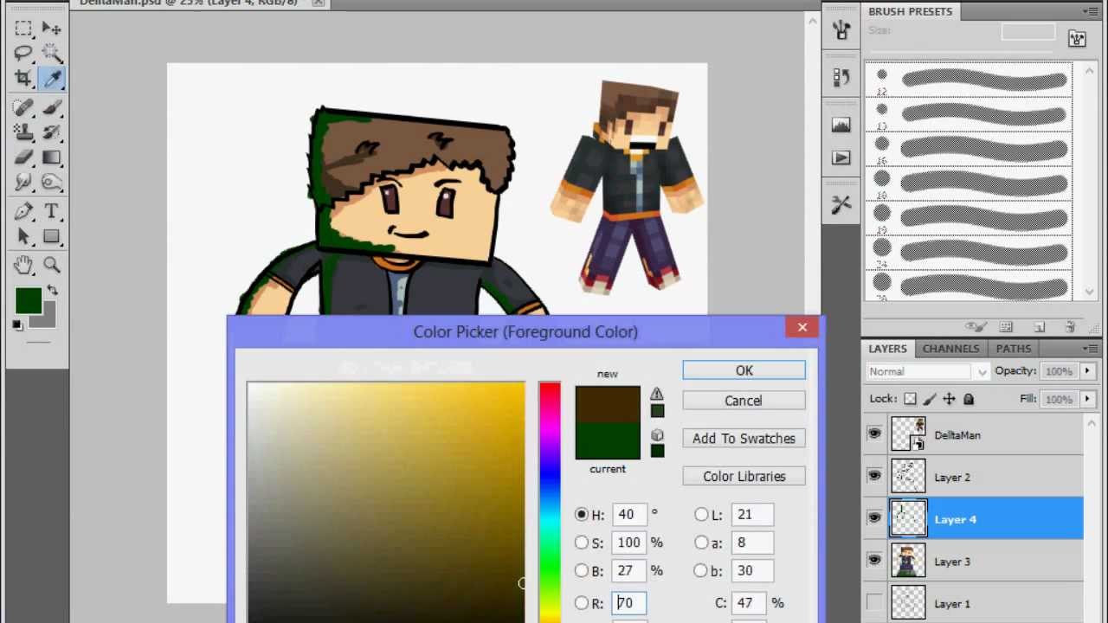Open the Brush panel from collapsed dock
This screenshot has width=1108, height=623.
pyautogui.click(x=841, y=30)
